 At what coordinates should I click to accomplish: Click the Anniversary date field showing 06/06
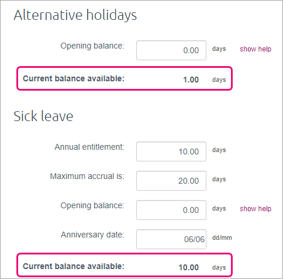[171, 239]
